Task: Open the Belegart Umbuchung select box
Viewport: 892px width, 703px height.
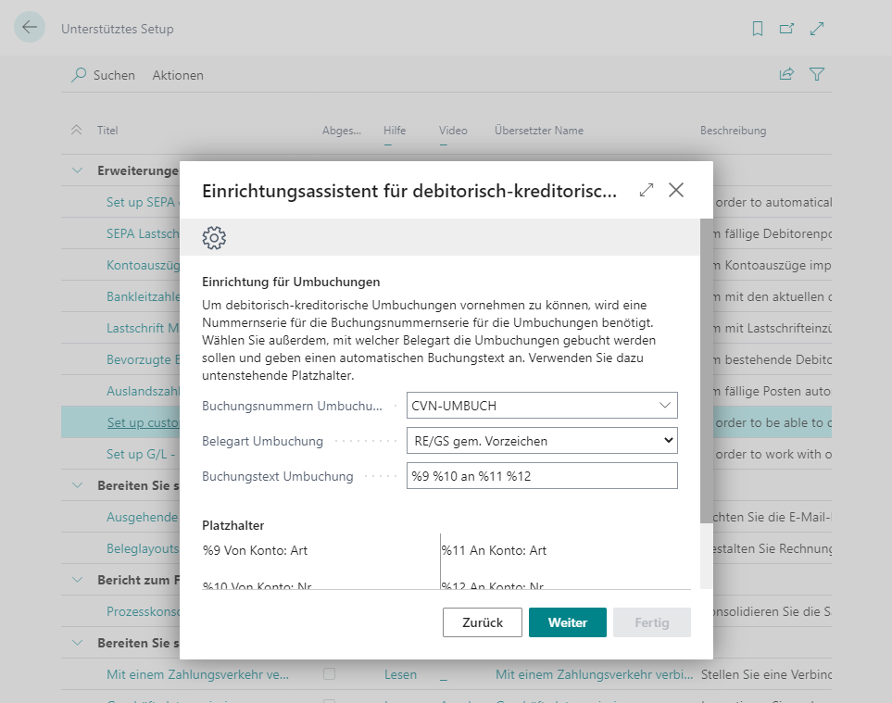Action: click(x=542, y=441)
